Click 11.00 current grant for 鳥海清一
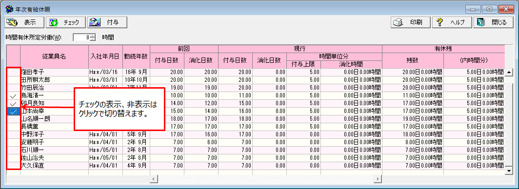519x189 pixels. tap(235, 95)
